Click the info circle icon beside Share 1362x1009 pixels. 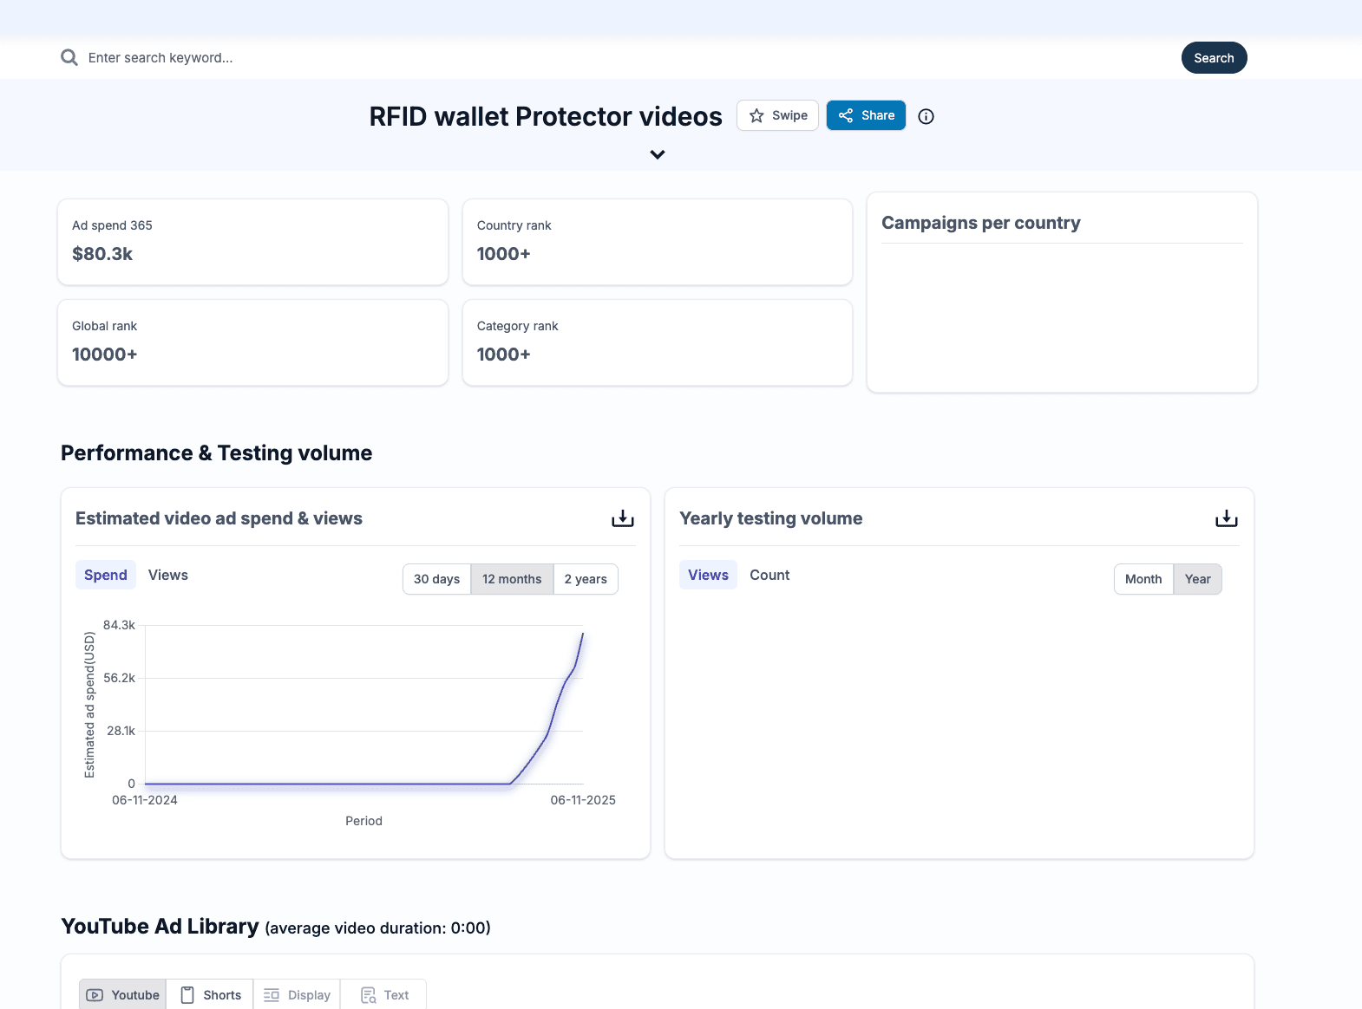(x=926, y=116)
